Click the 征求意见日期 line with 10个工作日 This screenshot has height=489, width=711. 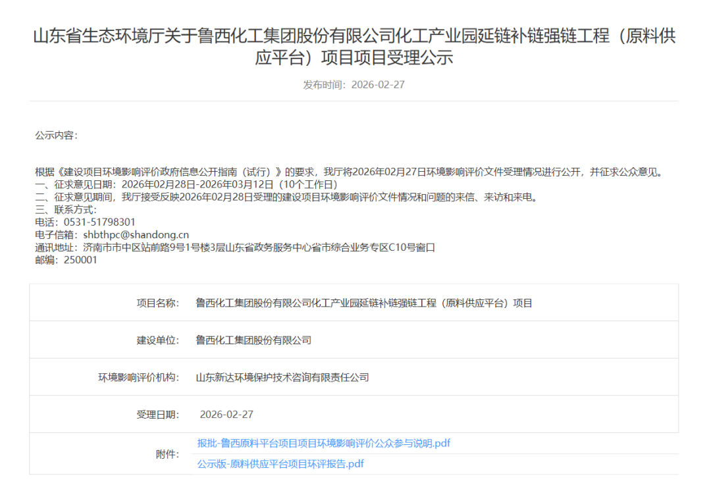(186, 184)
